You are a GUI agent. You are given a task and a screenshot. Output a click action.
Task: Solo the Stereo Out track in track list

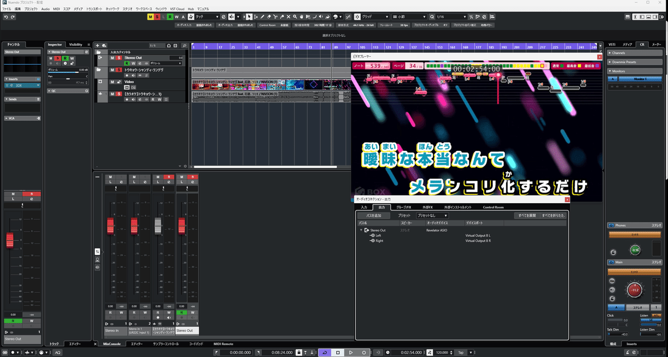pos(119,58)
